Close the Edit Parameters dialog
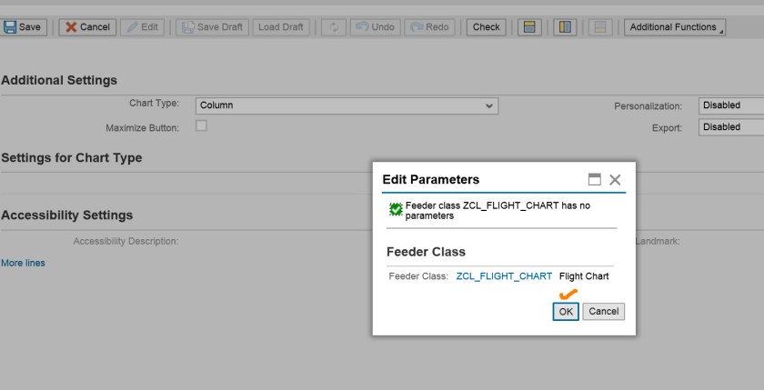This screenshot has width=764, height=390. [x=615, y=180]
